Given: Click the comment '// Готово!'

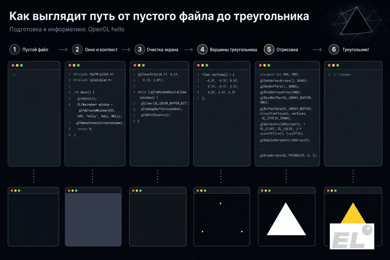Looking at the screenshot, I should click(x=342, y=75).
